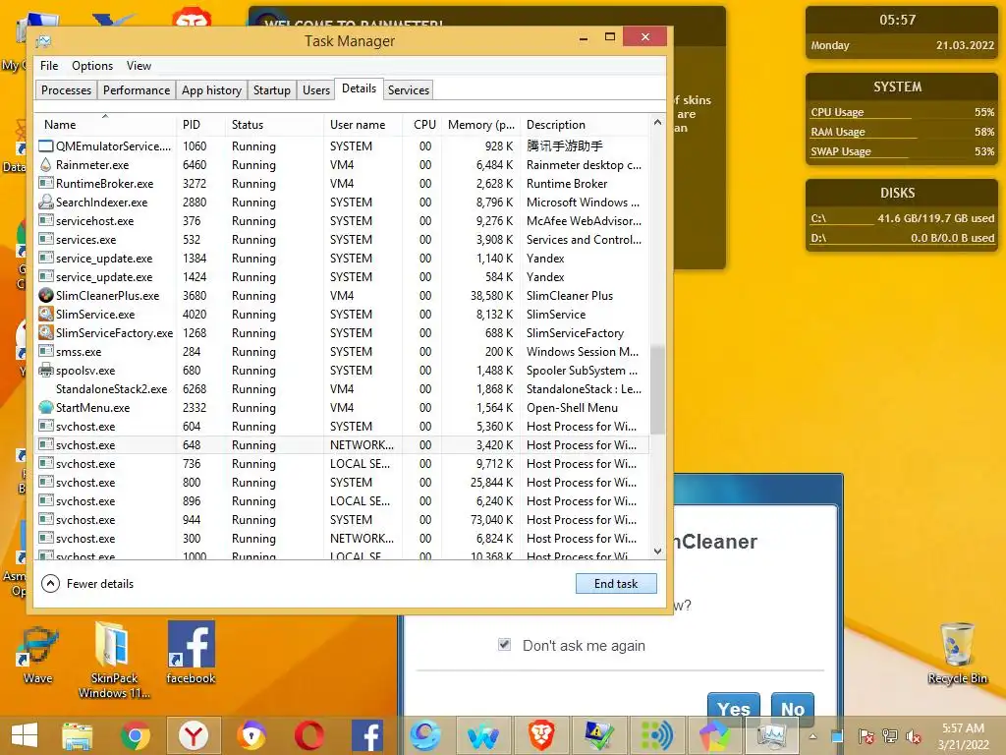
Task: Switch to the Services tab
Action: coord(408,89)
